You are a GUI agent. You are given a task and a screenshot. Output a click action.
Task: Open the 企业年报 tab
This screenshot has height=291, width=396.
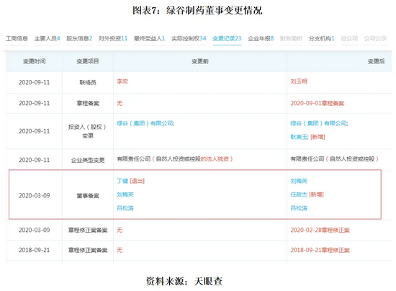[261, 38]
